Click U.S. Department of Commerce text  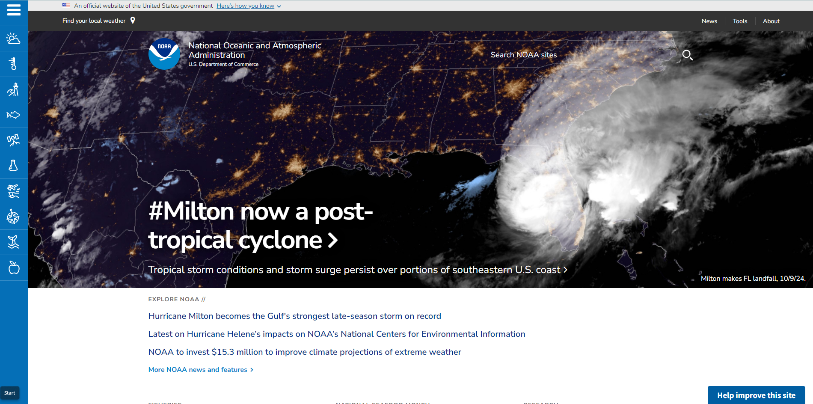pos(223,64)
